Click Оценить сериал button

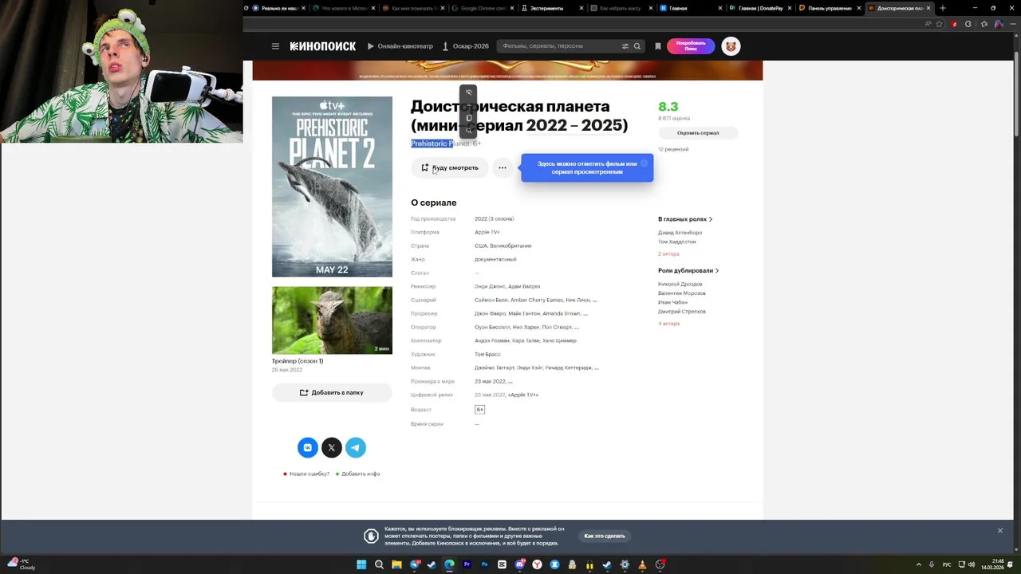click(x=698, y=133)
